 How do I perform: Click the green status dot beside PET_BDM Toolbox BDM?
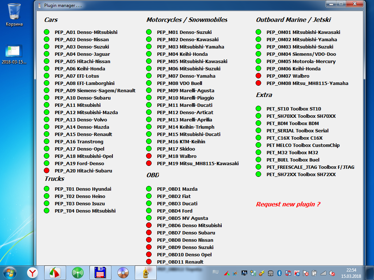[x=258, y=123]
